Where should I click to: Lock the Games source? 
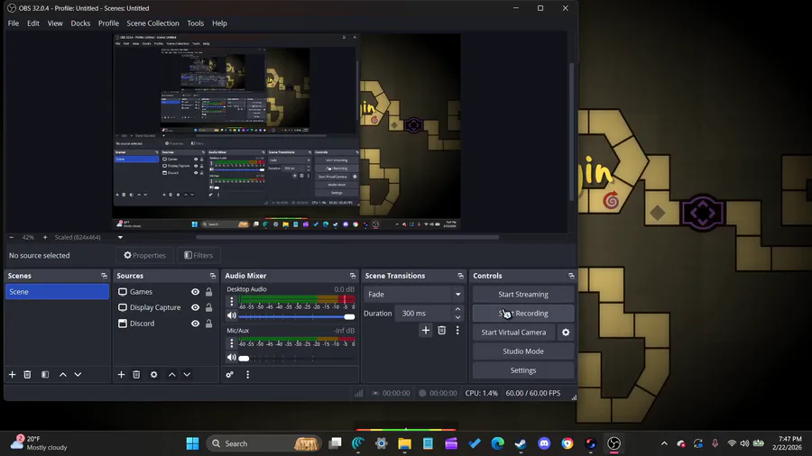click(x=208, y=292)
